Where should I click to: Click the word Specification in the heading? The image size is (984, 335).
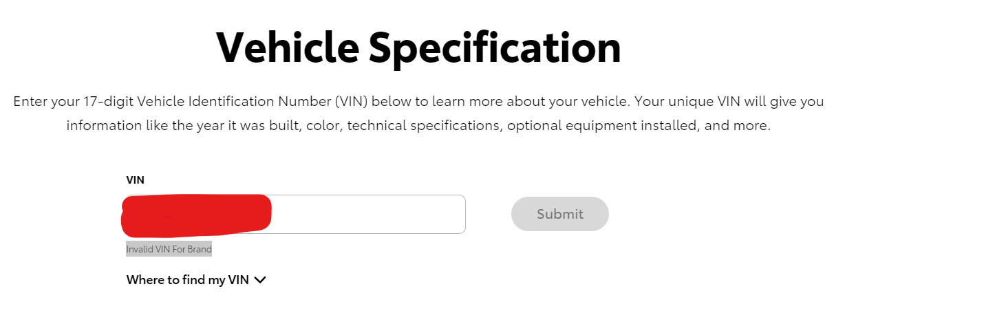495,47
